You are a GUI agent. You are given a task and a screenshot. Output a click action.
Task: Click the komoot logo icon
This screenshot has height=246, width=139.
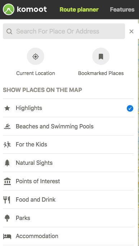(8, 9)
